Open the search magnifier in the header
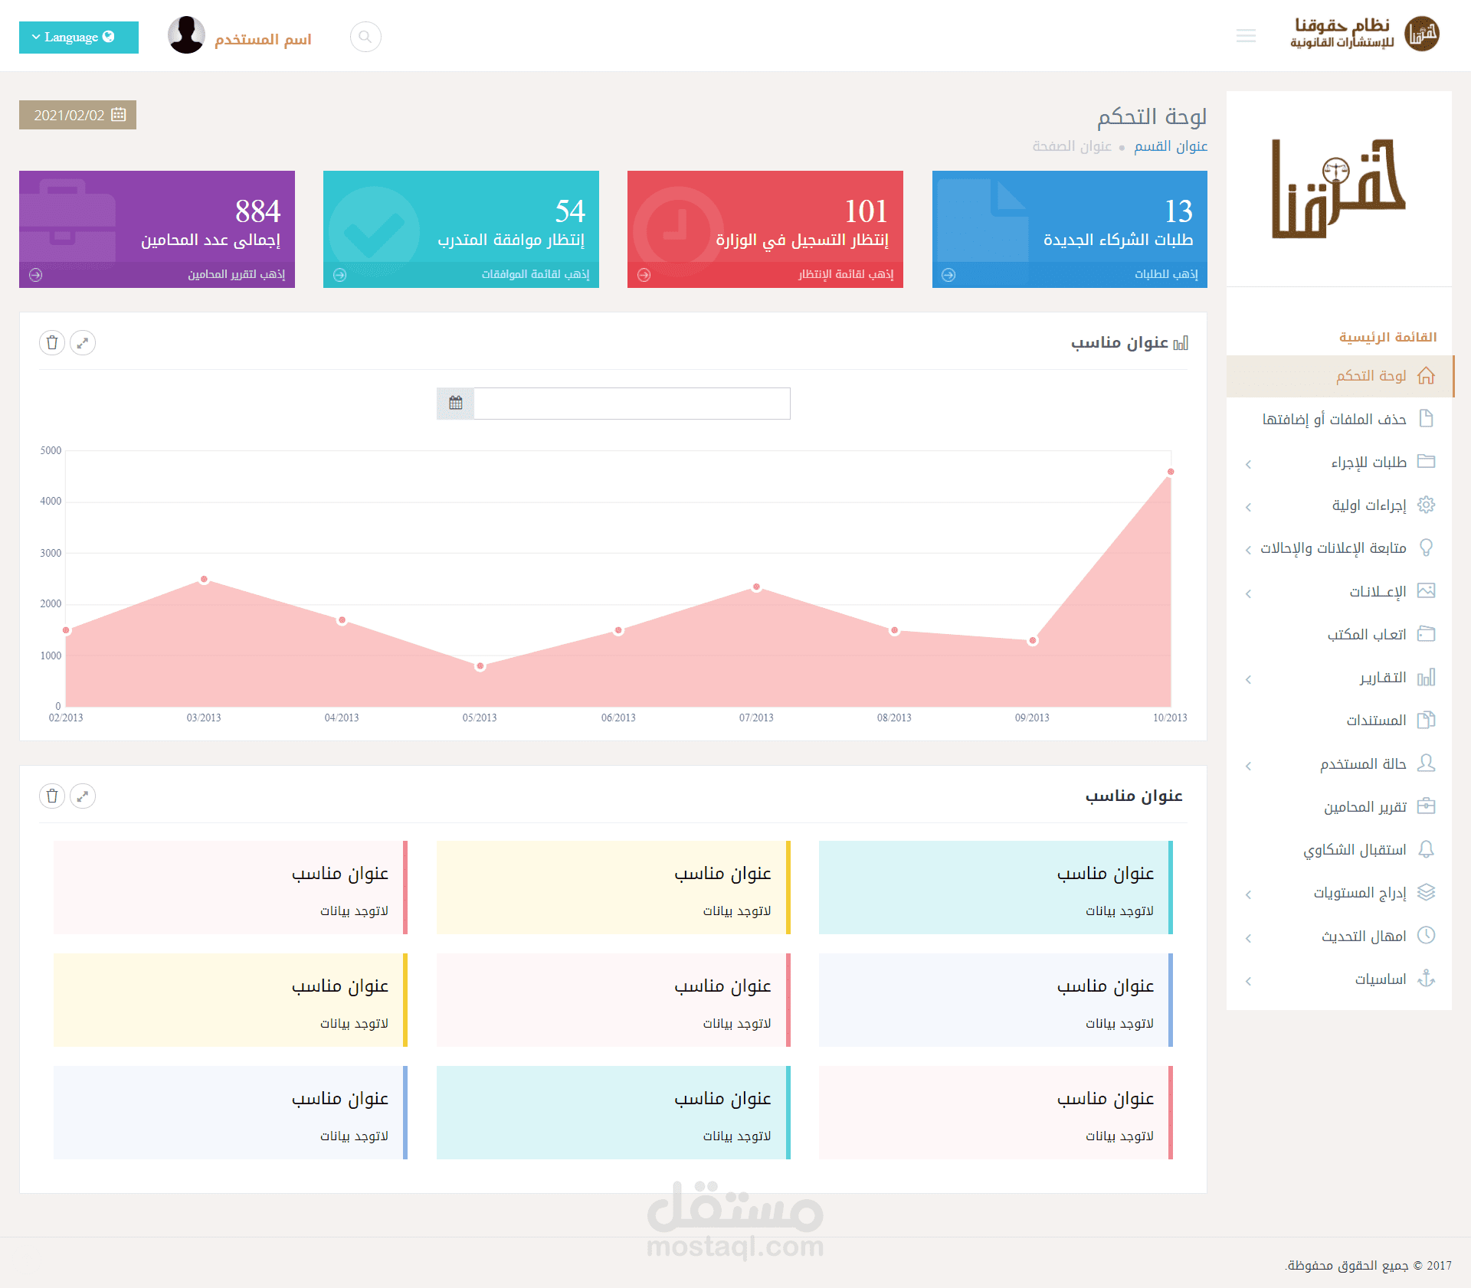The image size is (1471, 1288). (x=365, y=36)
